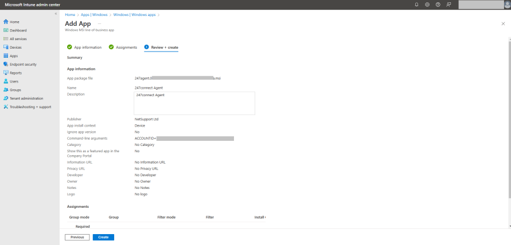
Task: Click the vertical scrollbar of the summary pane
Action: coord(509,118)
